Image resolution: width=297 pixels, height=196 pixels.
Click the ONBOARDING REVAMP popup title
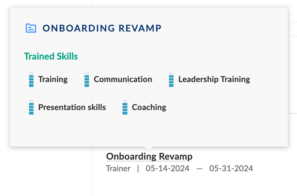pos(102,28)
